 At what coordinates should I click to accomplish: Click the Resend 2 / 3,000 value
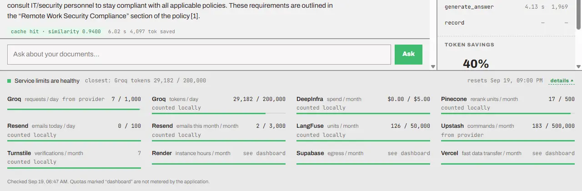coord(271,126)
